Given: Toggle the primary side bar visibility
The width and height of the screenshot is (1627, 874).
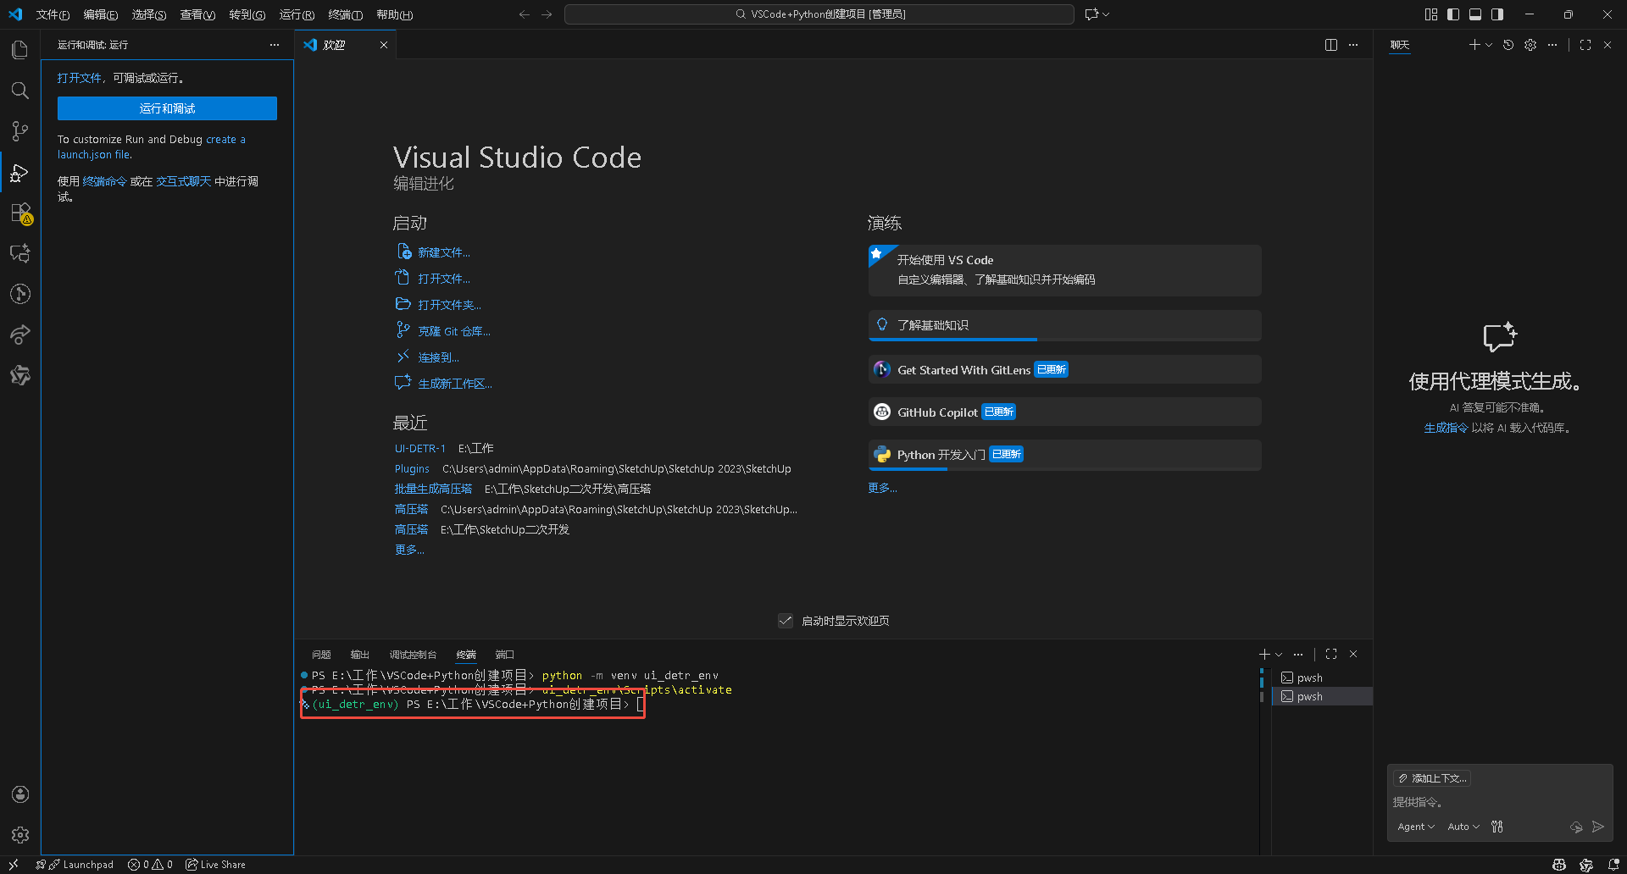Looking at the screenshot, I should [1453, 14].
